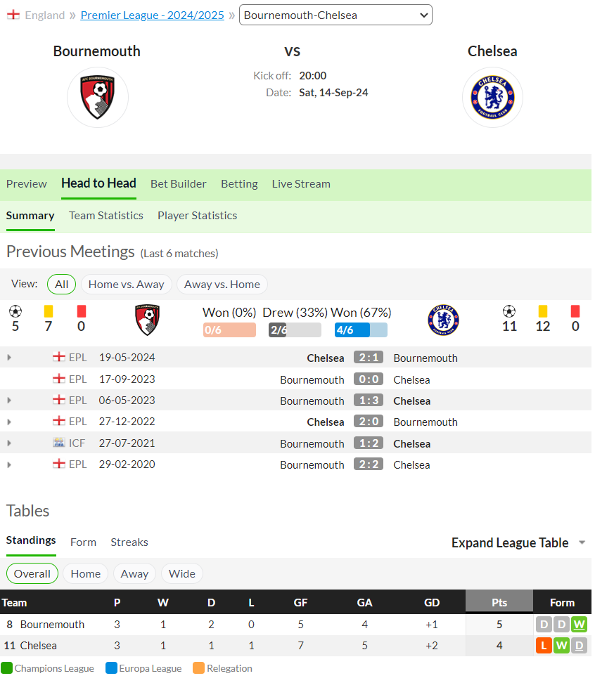Click small Chelsea badge in previous meetings
595x690 pixels.
[443, 320]
